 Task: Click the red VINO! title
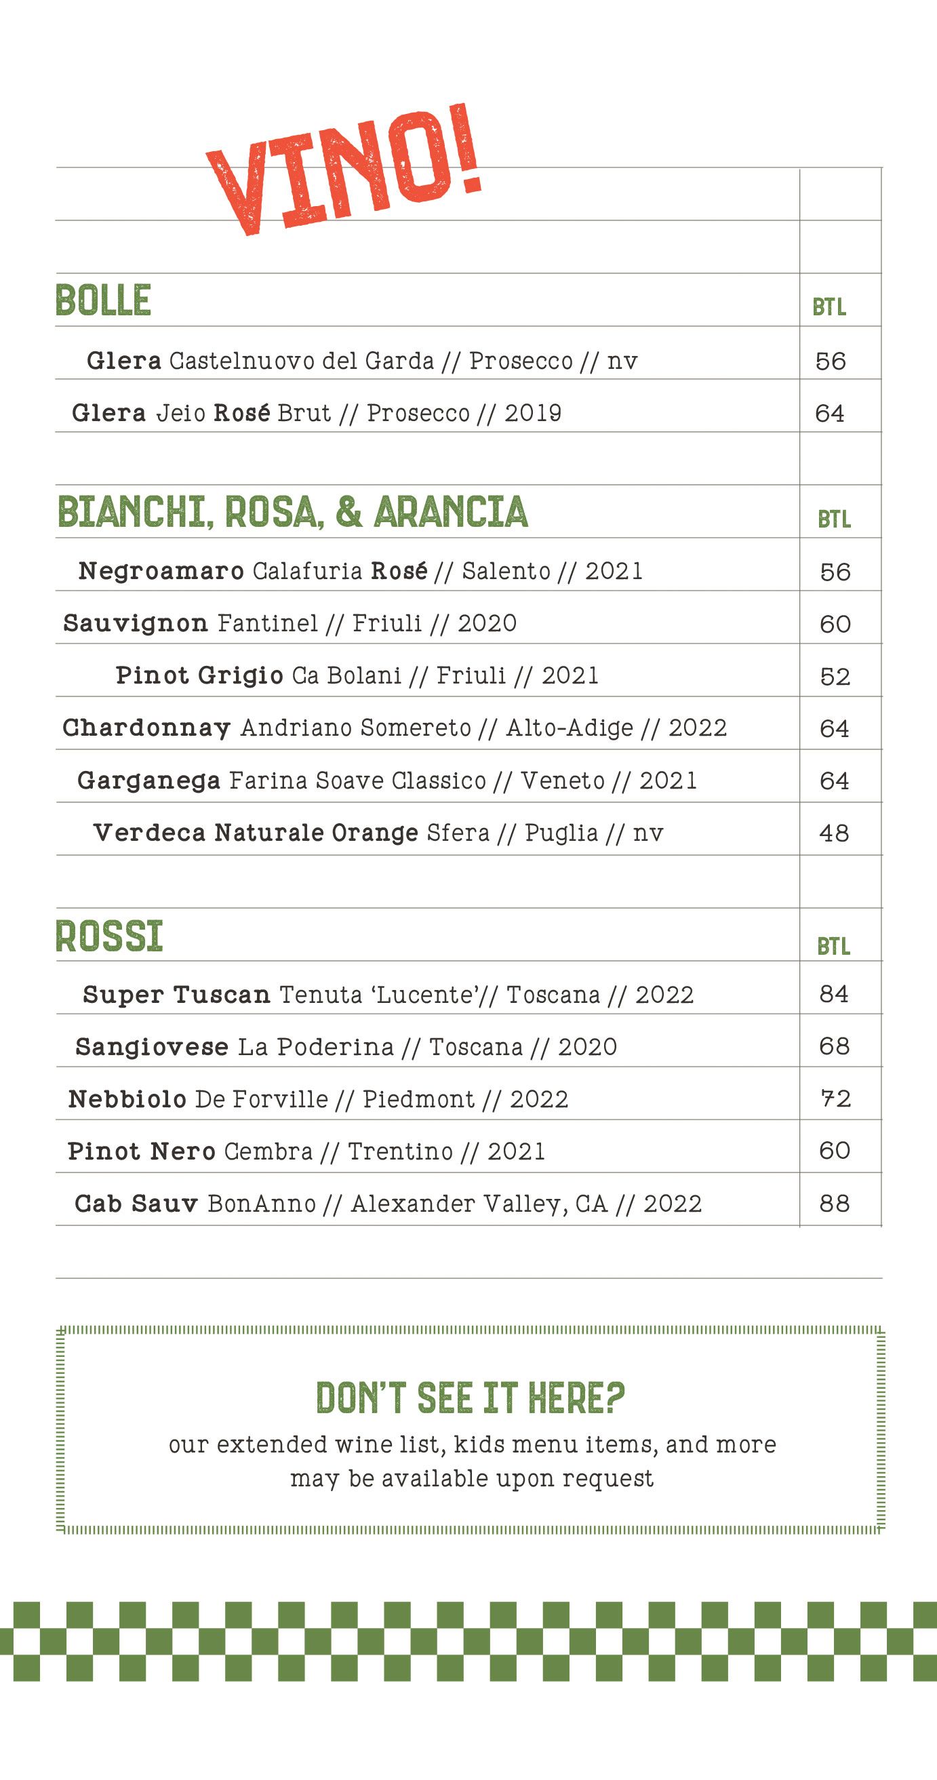(344, 169)
